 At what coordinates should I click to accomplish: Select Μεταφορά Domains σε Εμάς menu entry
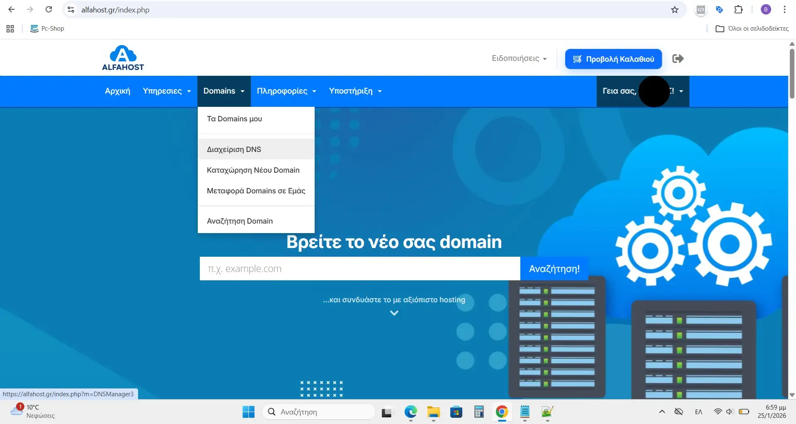pos(256,190)
